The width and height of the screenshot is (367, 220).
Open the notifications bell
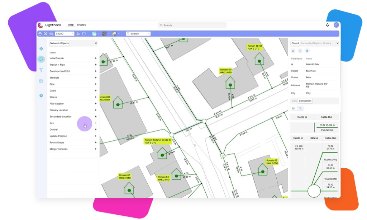(328, 25)
